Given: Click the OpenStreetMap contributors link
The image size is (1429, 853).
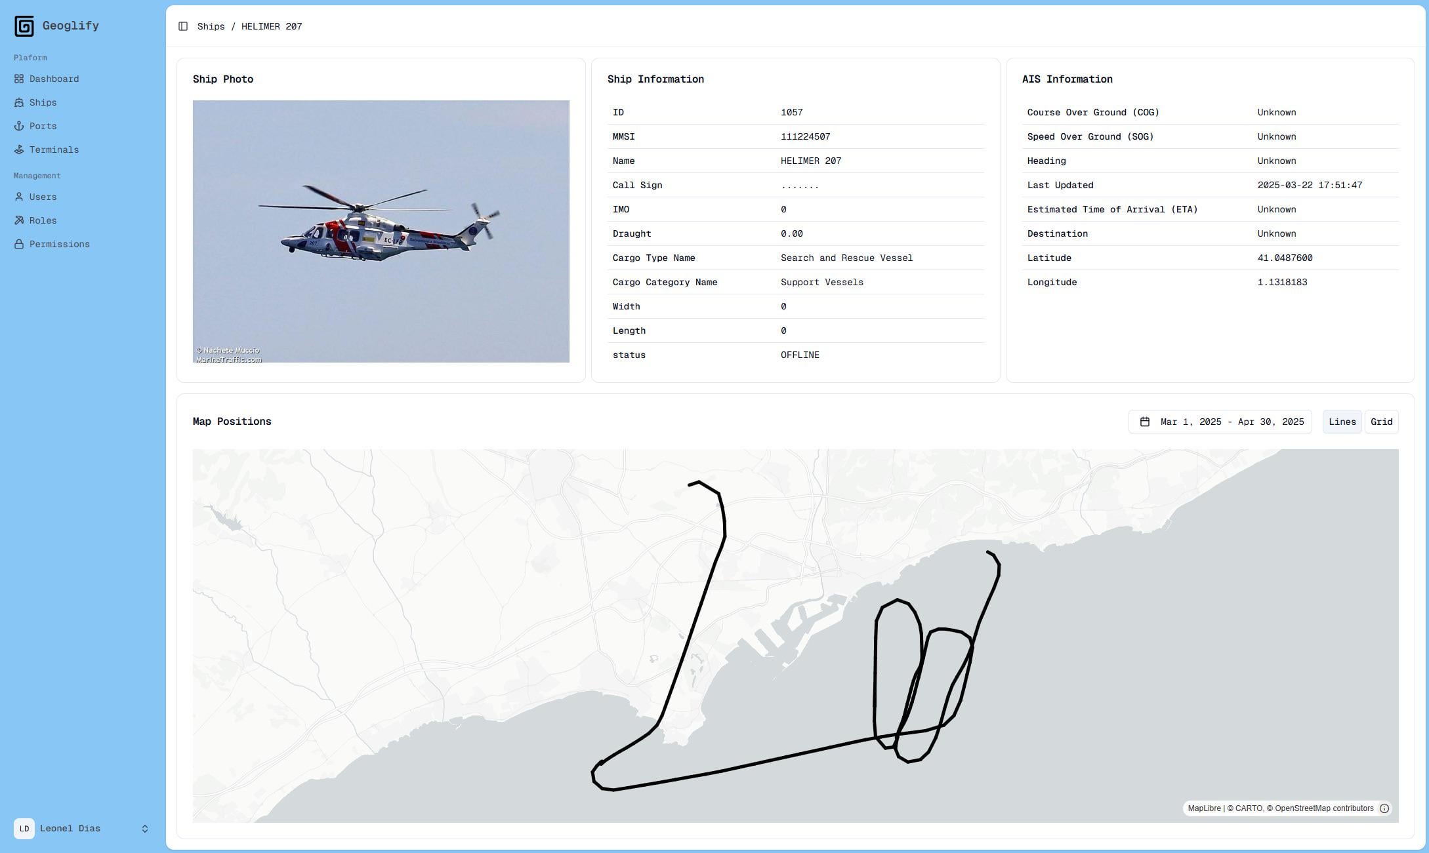Looking at the screenshot, I should pyautogui.click(x=1323, y=808).
